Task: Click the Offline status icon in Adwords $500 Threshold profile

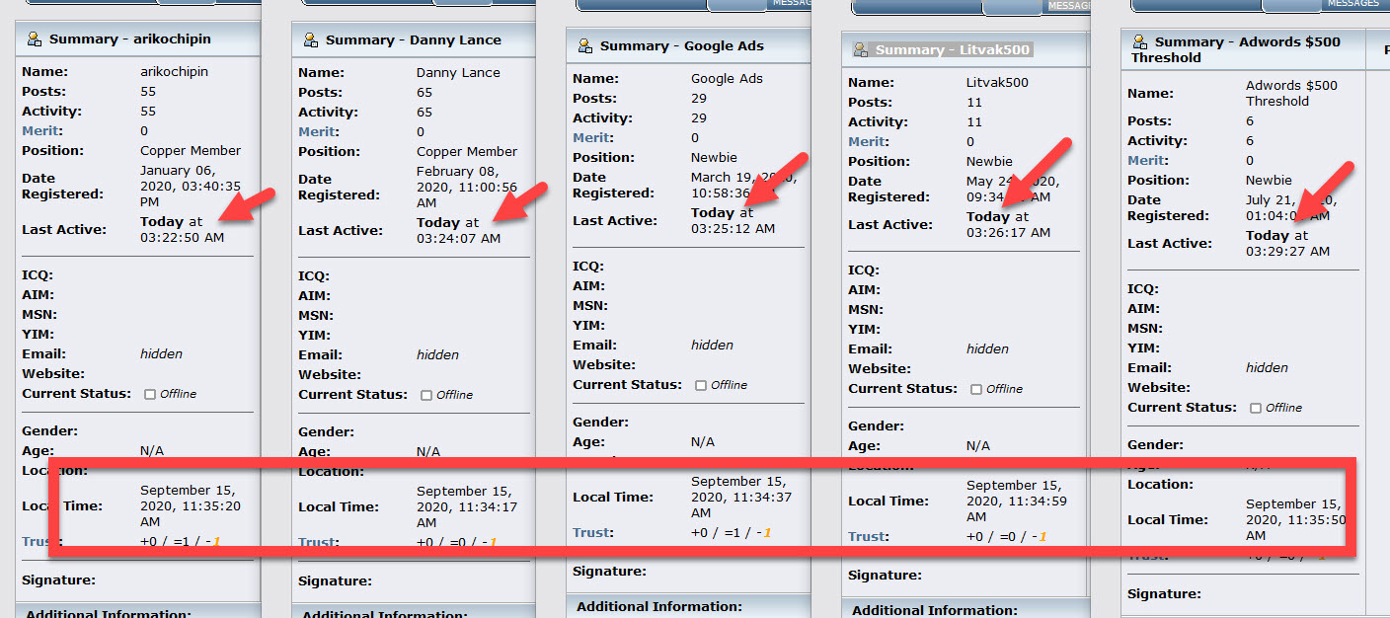Action: (x=1256, y=408)
